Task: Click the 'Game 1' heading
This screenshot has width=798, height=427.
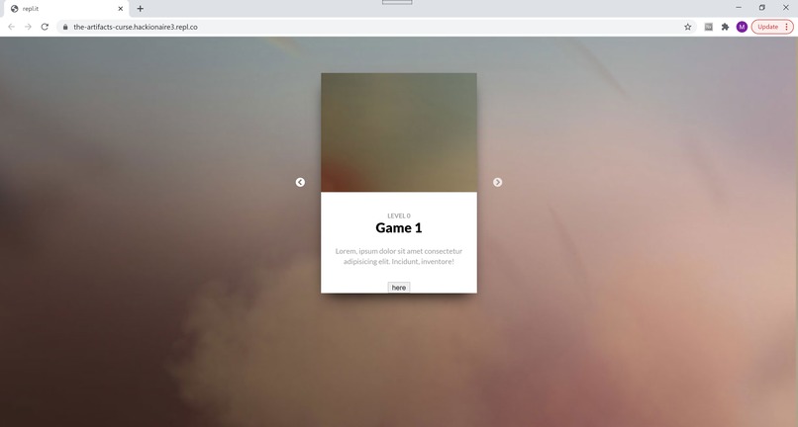Action: click(x=398, y=227)
